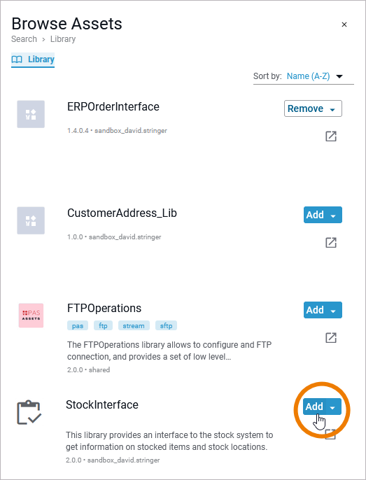The height and width of the screenshot is (480, 366).
Task: Select the stream tag on FTPOperations
Action: click(134, 326)
